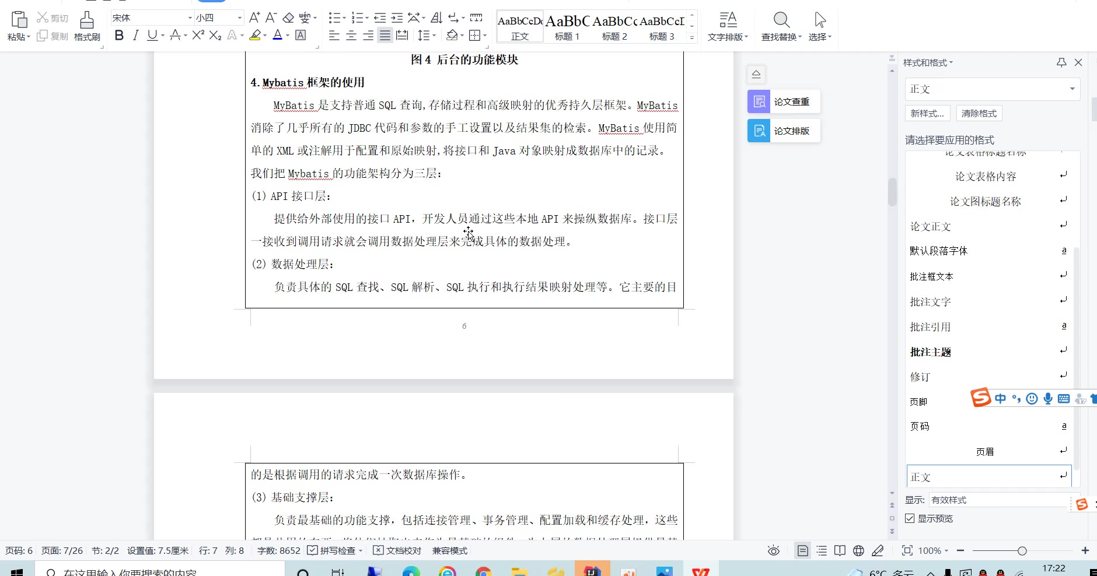The height and width of the screenshot is (576, 1097).
Task: Apply Bold formatting with the B icon
Action: (x=119, y=36)
